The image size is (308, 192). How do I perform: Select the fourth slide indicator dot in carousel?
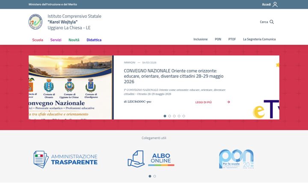coord(179,116)
